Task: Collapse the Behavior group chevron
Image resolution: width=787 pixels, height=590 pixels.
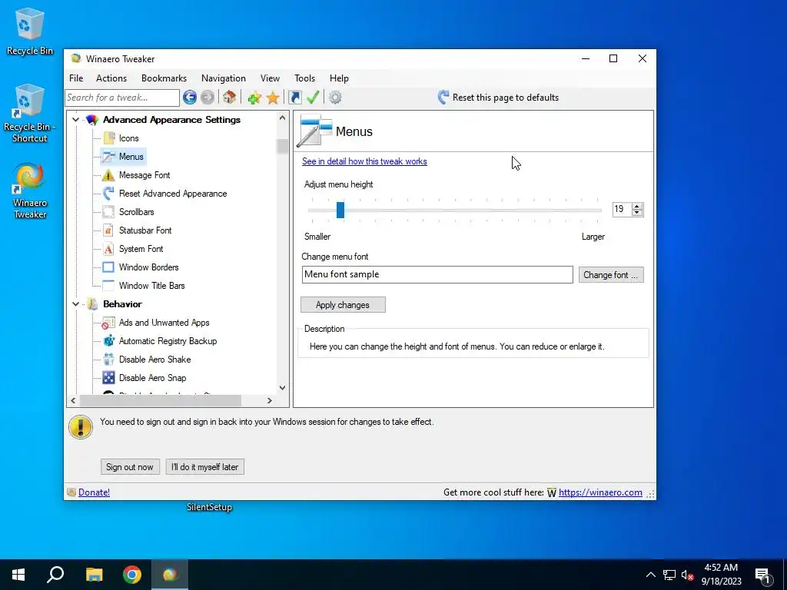Action: (x=76, y=304)
